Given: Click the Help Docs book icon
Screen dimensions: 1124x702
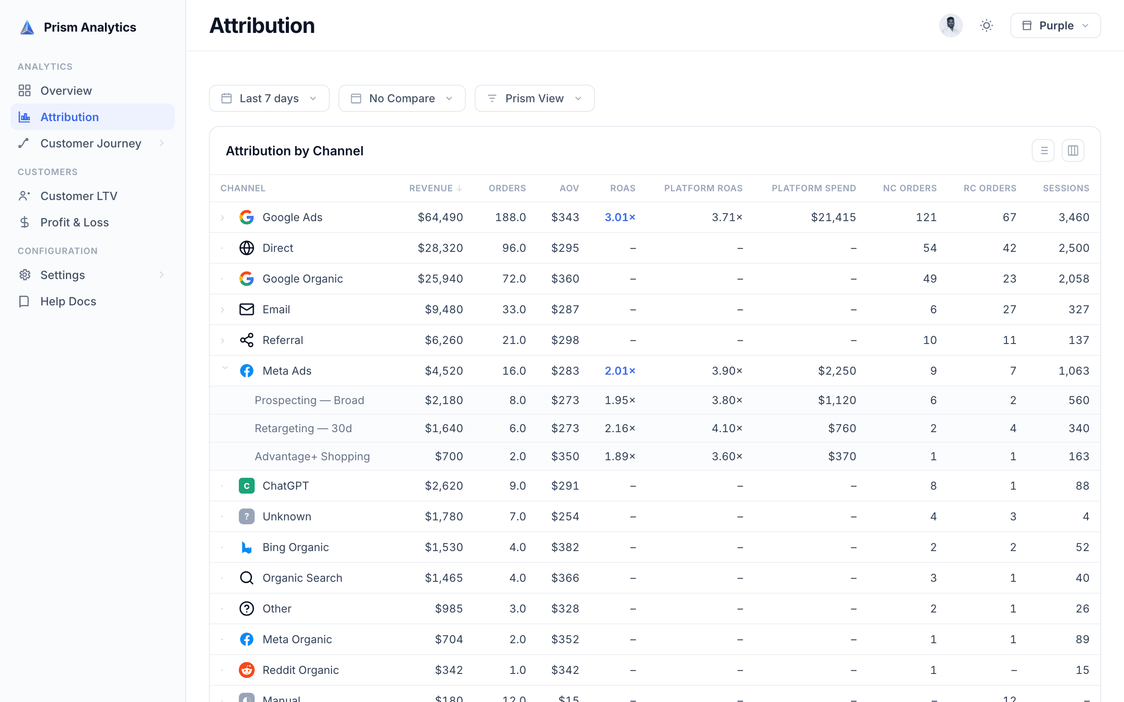Looking at the screenshot, I should click(24, 301).
